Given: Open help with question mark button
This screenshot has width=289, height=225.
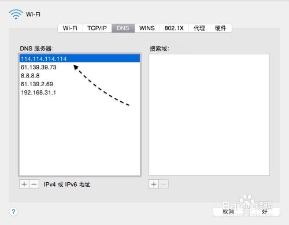Looking at the screenshot, I should 13,212.
